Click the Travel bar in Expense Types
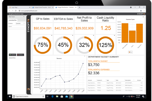The height and width of the screenshot is (101, 152). tap(132, 37)
